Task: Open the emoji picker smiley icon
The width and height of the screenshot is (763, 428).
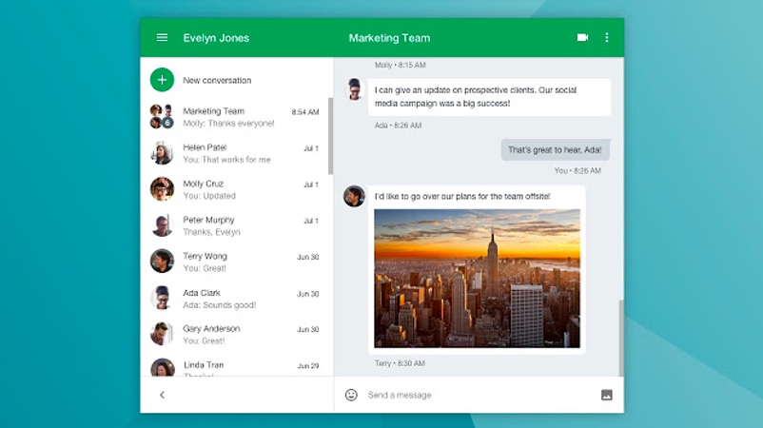Action: point(351,395)
